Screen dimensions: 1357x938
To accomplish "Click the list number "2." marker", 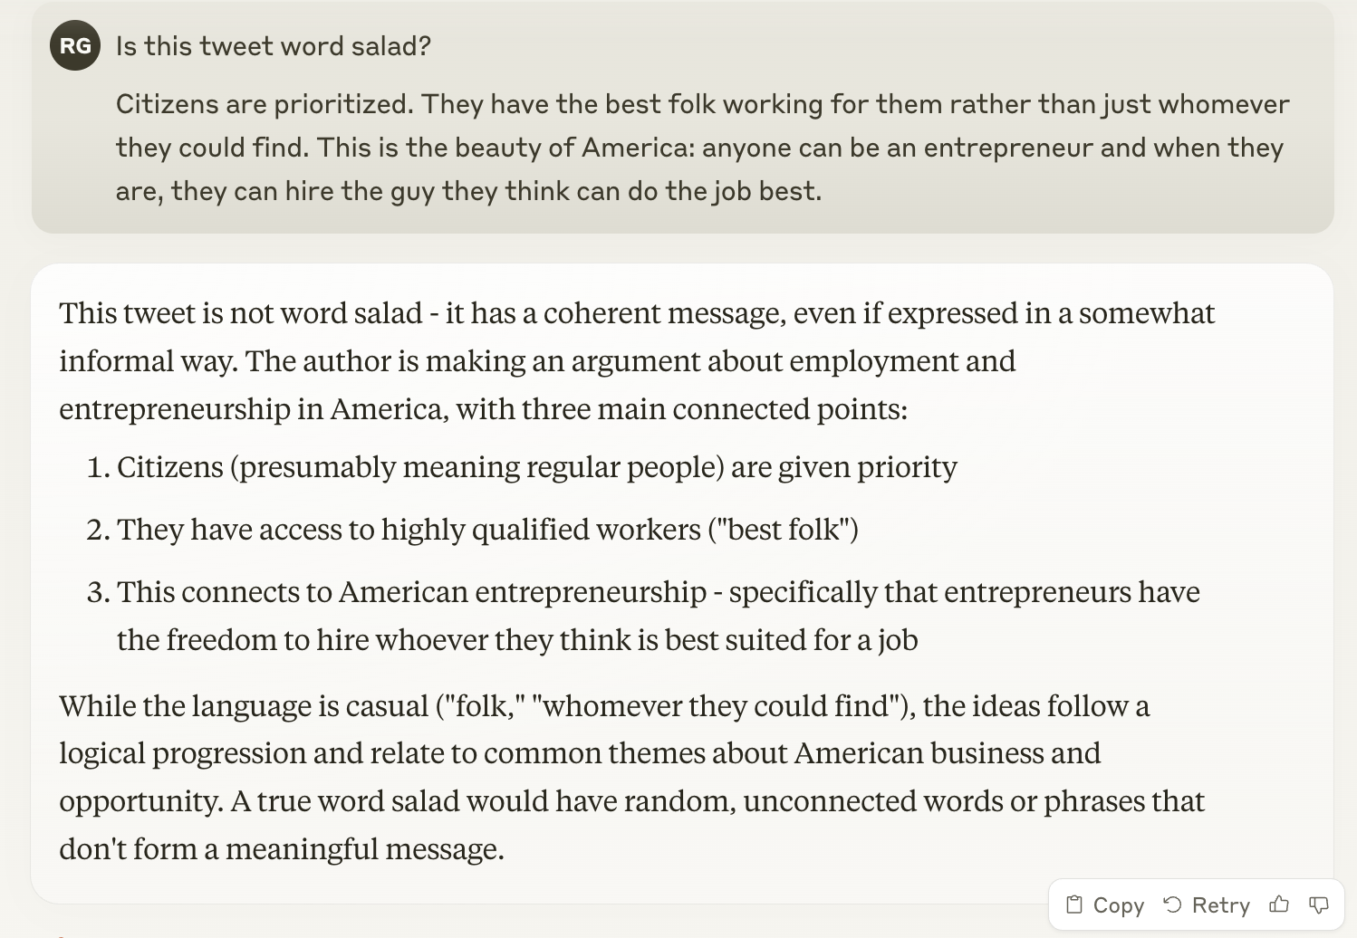I will (x=98, y=530).
